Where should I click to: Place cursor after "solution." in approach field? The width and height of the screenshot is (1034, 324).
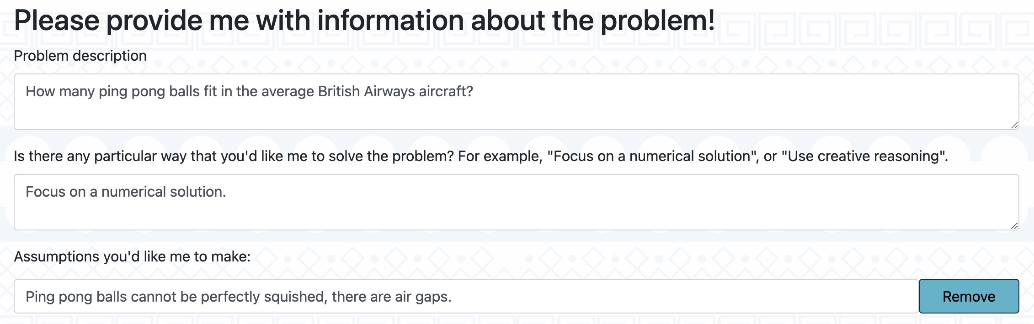227,192
